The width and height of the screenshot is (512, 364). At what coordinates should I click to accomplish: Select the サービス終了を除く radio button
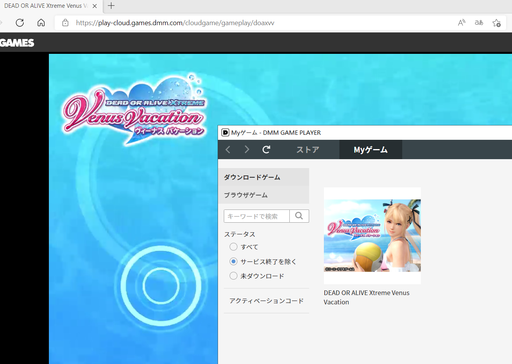[234, 261]
